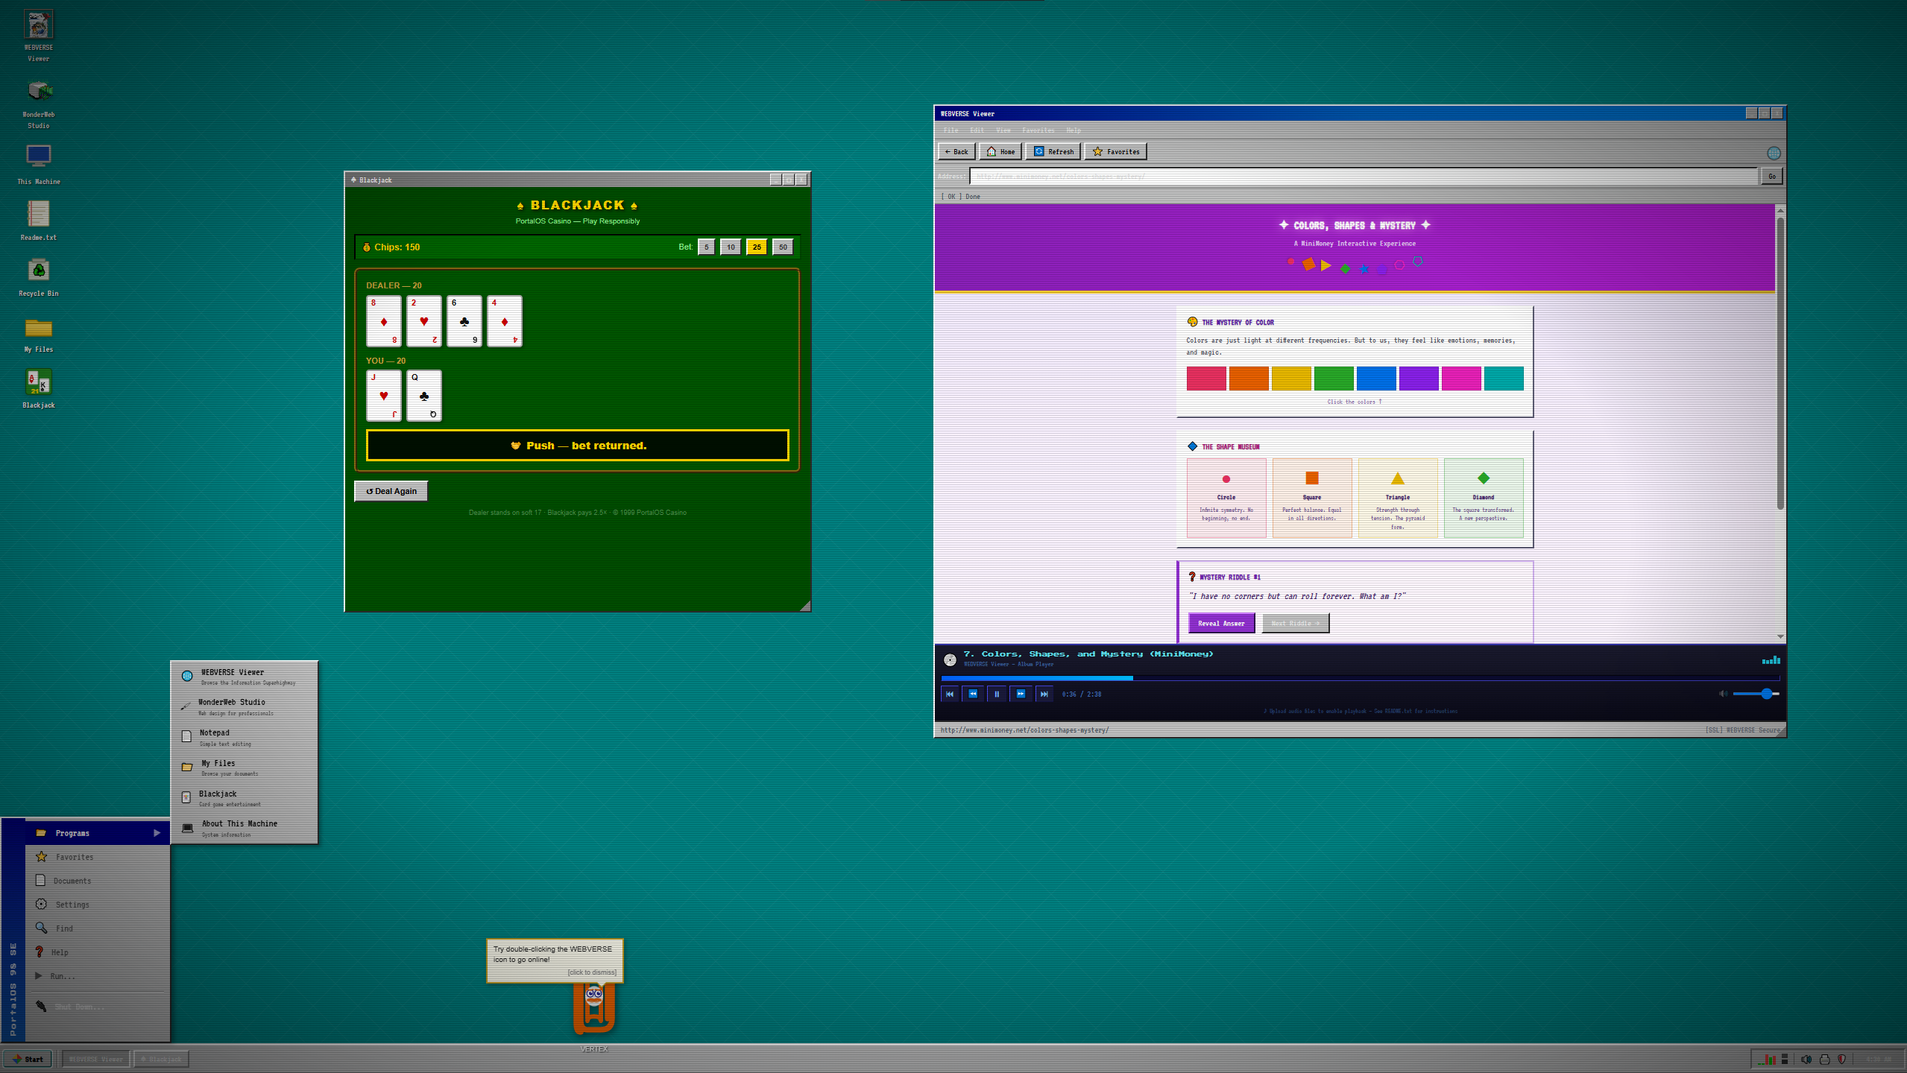The width and height of the screenshot is (1907, 1073).
Task: Launch Notepad from Programs submenu
Action: (x=215, y=737)
